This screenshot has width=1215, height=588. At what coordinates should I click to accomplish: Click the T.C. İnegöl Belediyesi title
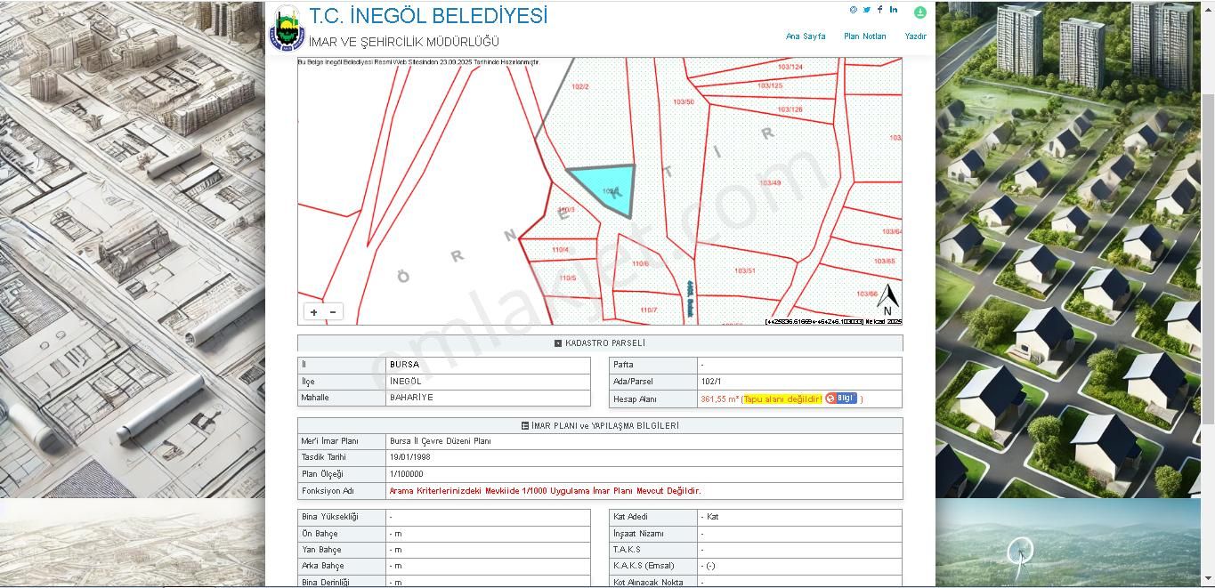[428, 17]
